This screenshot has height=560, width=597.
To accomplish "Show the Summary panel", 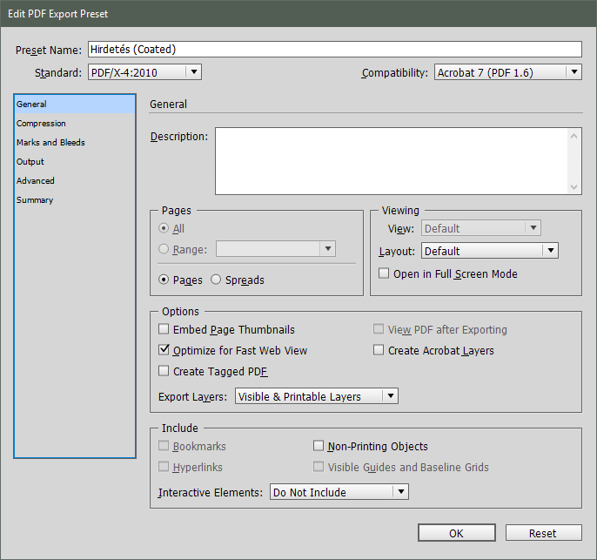I will [35, 200].
